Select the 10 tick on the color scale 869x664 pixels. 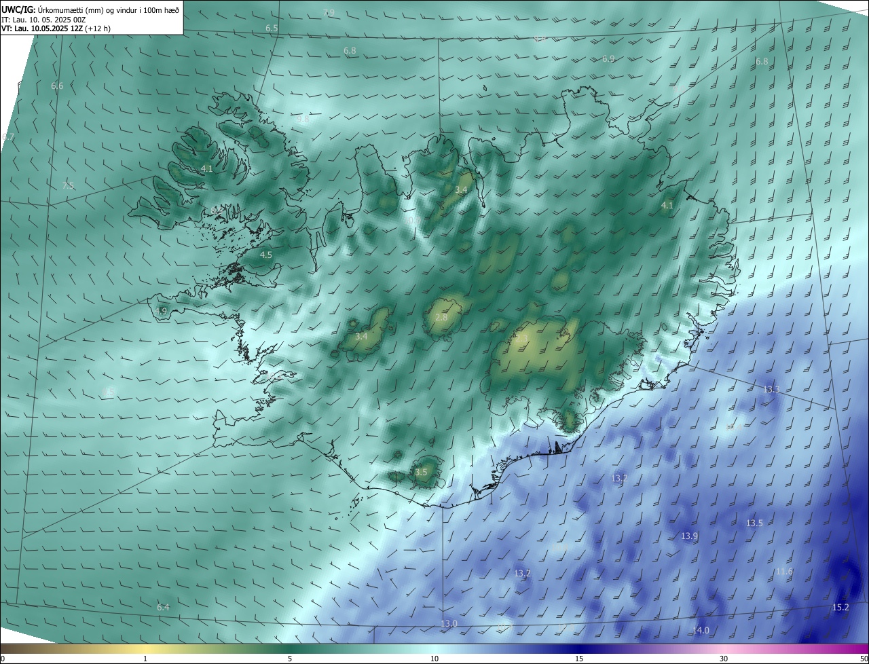tap(434, 659)
